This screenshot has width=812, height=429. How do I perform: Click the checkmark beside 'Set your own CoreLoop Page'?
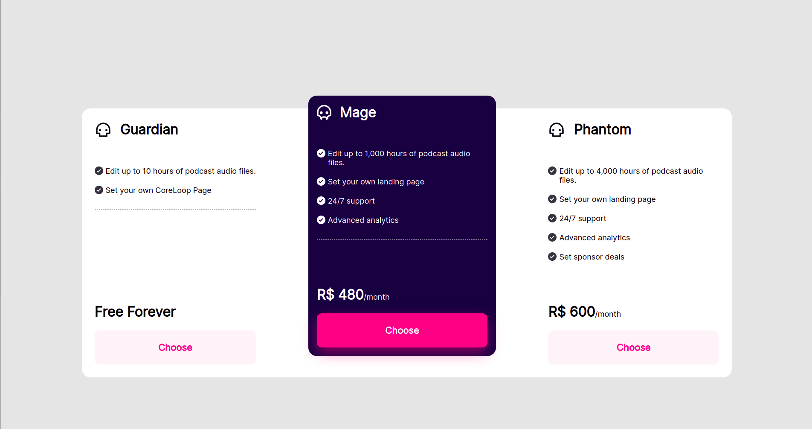pyautogui.click(x=99, y=190)
